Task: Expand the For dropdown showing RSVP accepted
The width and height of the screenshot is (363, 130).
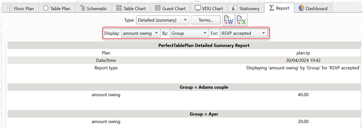Action: (244, 33)
